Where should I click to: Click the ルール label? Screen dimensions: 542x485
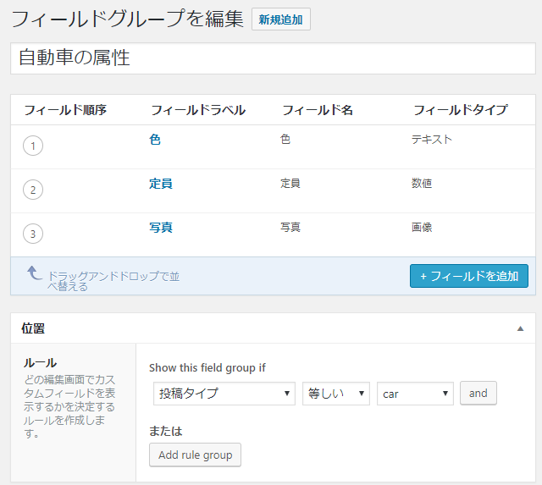[x=40, y=363]
